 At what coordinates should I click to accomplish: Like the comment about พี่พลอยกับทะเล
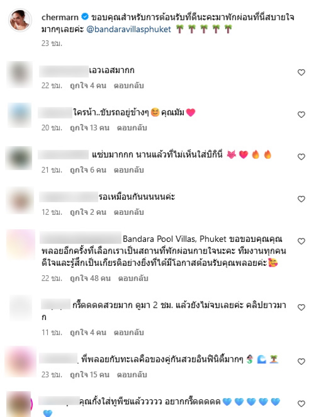301,362
